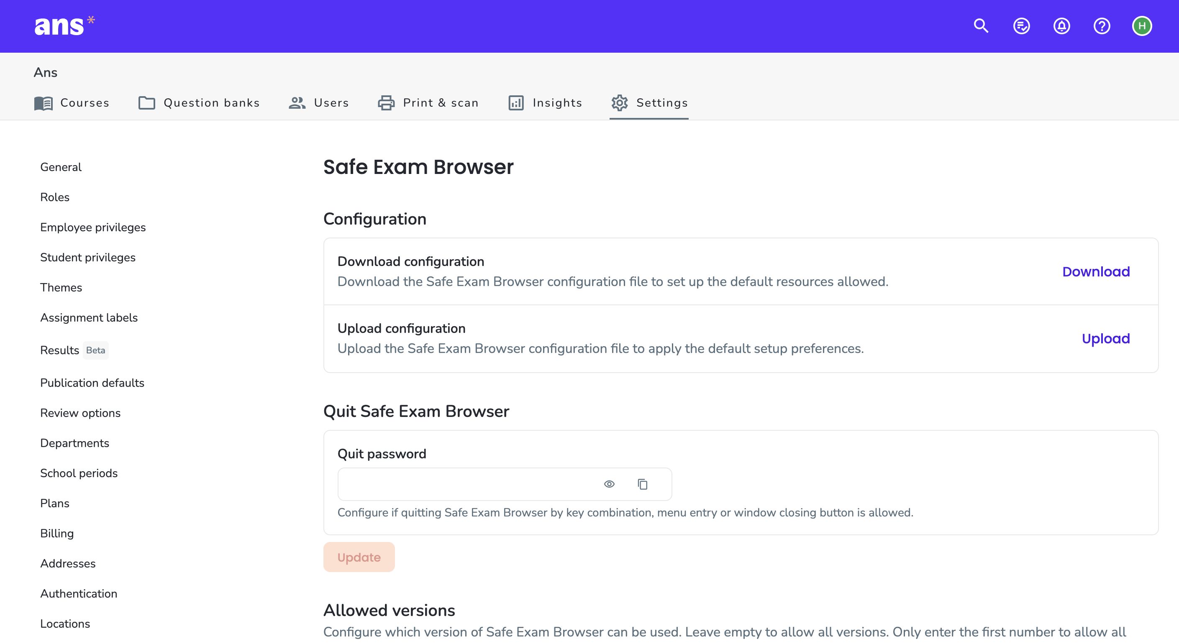Open Roles settings in sidebar
This screenshot has height=644, width=1179.
[55, 197]
